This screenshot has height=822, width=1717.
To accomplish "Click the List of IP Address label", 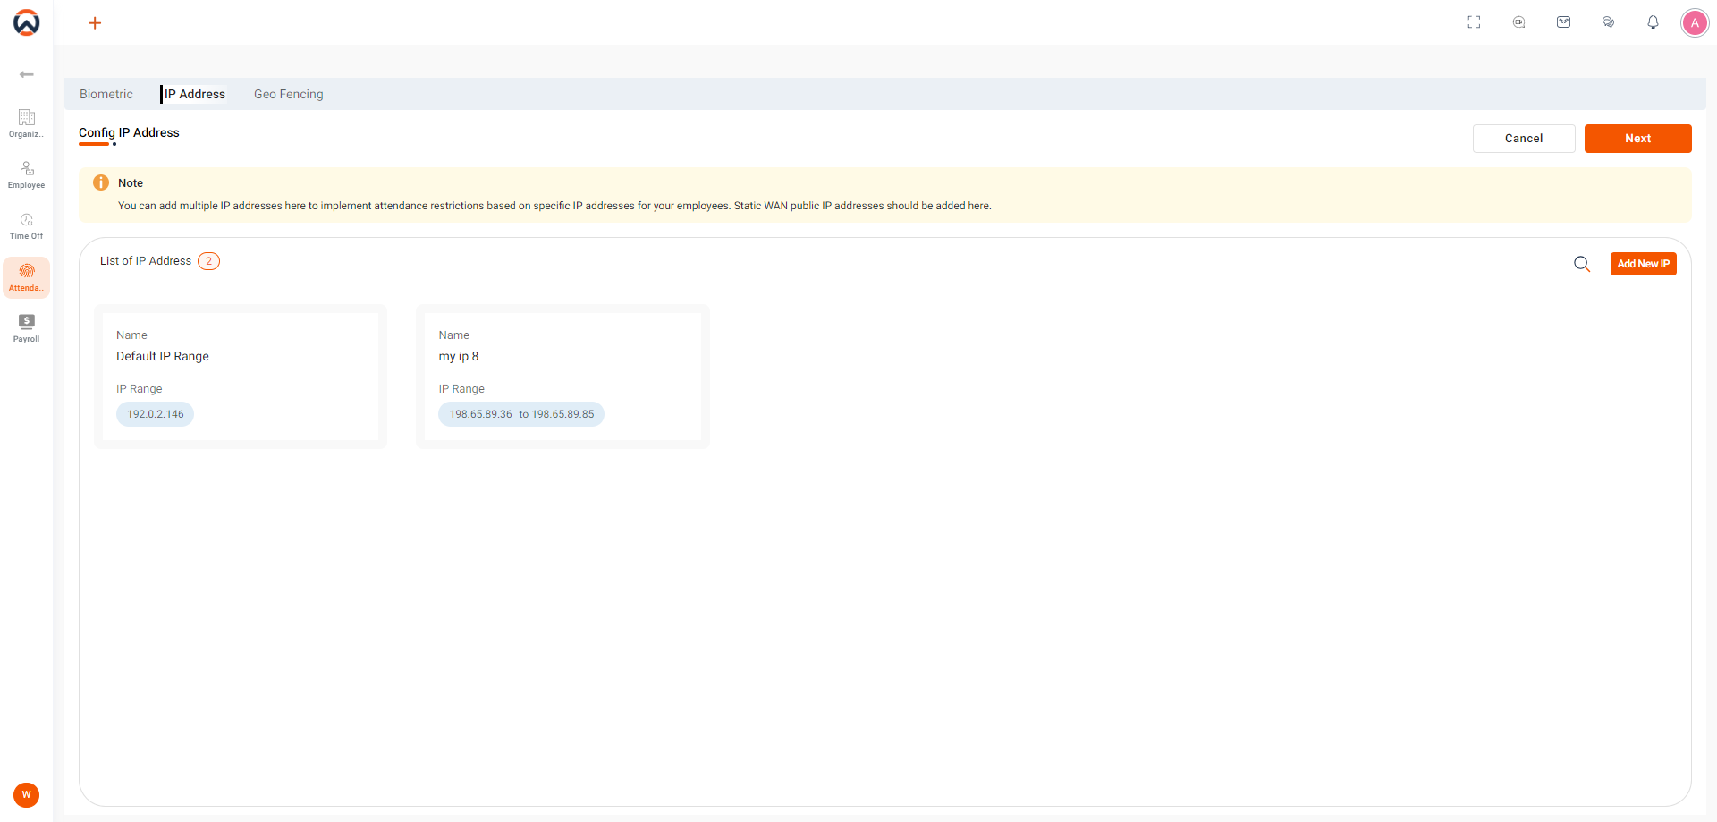I will [146, 261].
